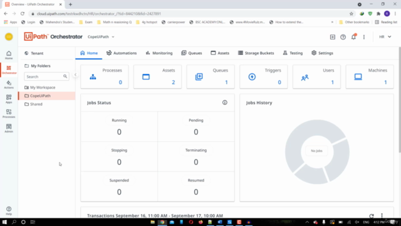Image resolution: width=401 pixels, height=226 pixels.
Task: Switch to the Queues tab
Action: point(192,53)
